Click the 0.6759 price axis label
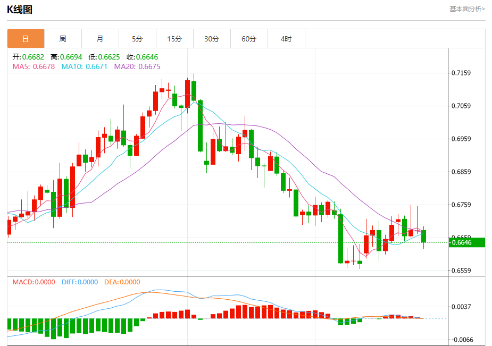The width and height of the screenshot is (492, 346). click(x=461, y=205)
